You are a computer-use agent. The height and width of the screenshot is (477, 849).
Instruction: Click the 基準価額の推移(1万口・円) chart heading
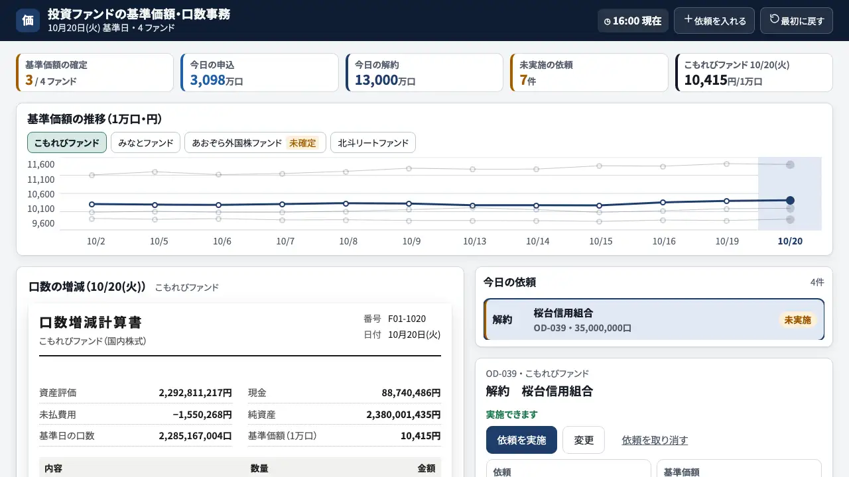point(95,119)
